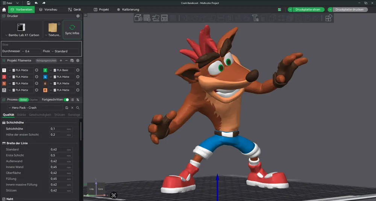The image size is (376, 201).
Task: Save the project with the floppy disk icon
Action: [29, 3]
